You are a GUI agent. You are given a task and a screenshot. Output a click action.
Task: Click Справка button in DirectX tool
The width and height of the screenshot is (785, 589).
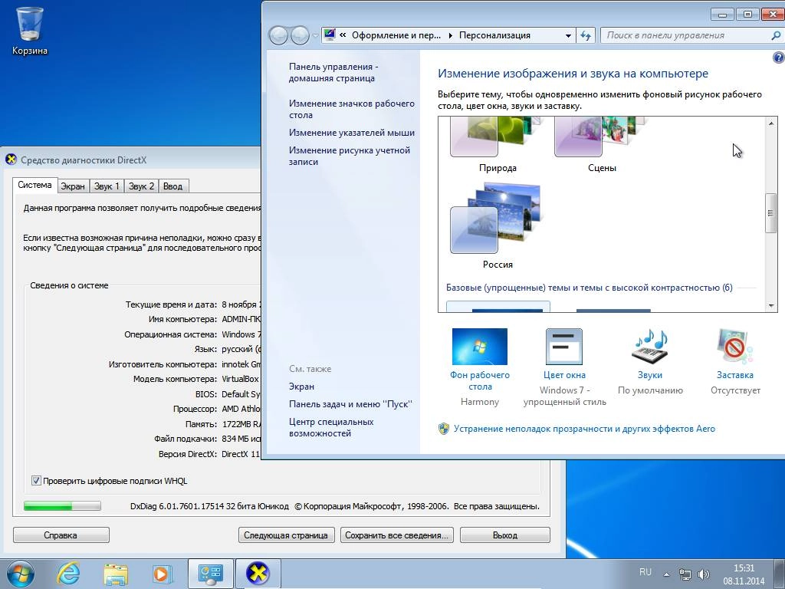pos(61,535)
